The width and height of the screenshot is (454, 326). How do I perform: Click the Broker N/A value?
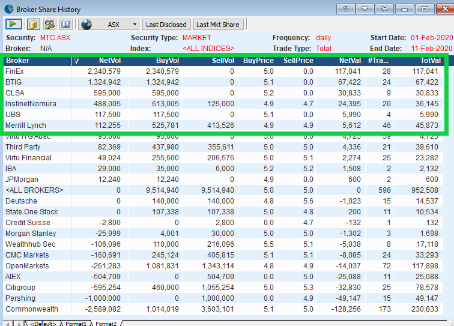pyautogui.click(x=46, y=49)
